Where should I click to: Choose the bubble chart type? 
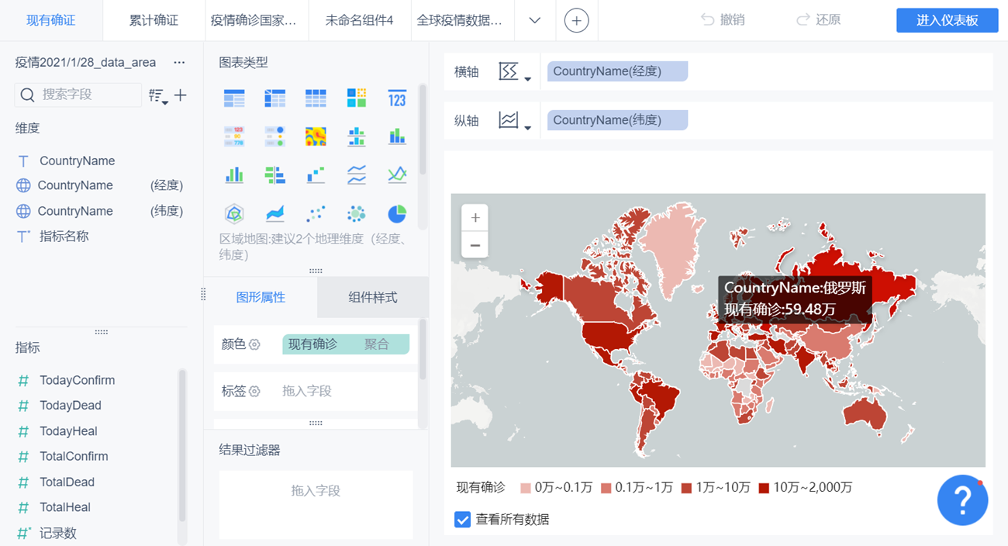click(x=357, y=213)
